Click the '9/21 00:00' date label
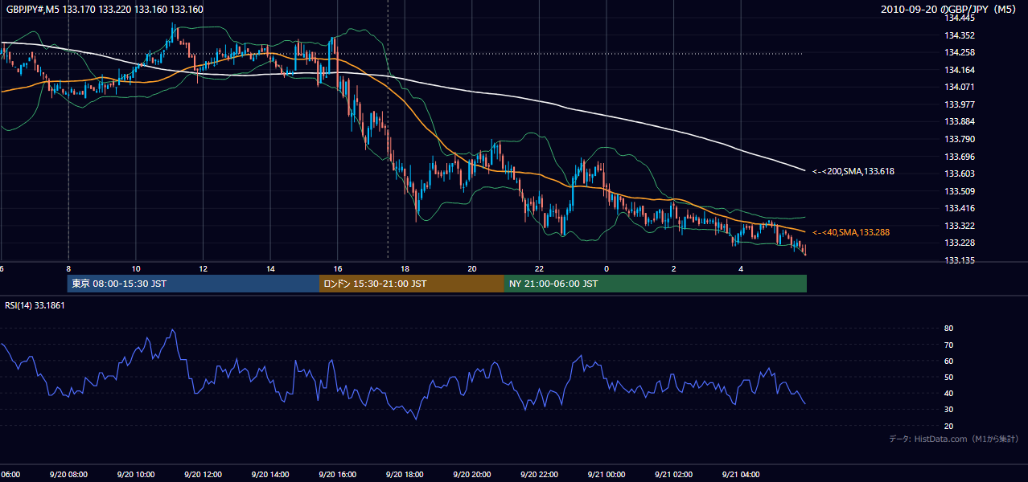 (606, 475)
